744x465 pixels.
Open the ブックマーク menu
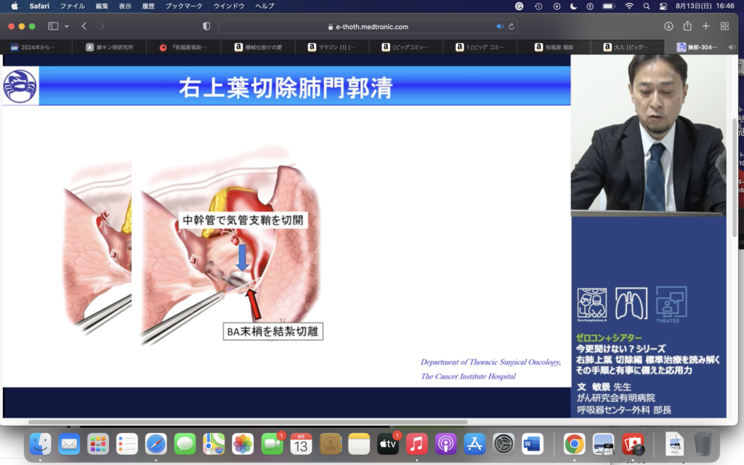click(x=185, y=6)
